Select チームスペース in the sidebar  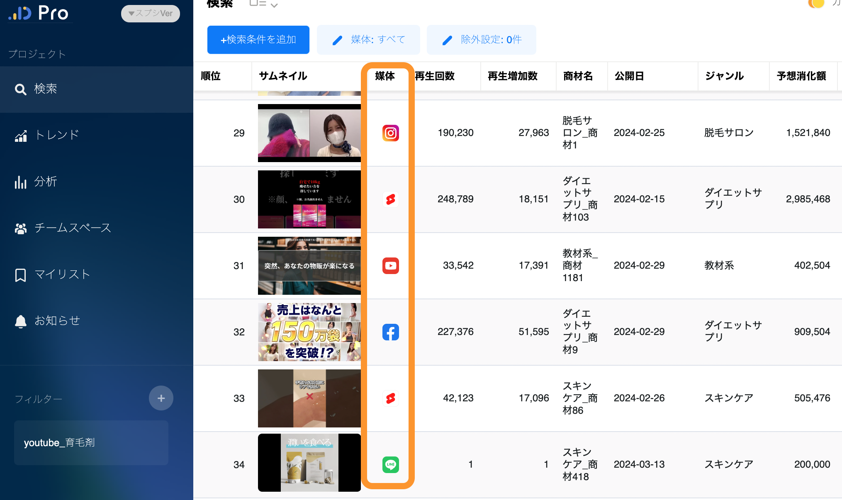72,228
